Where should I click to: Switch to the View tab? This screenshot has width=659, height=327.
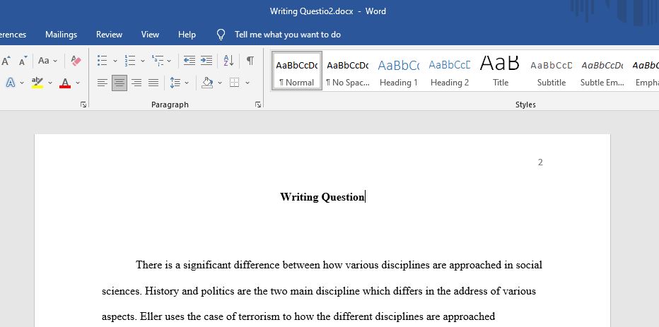pyautogui.click(x=150, y=35)
